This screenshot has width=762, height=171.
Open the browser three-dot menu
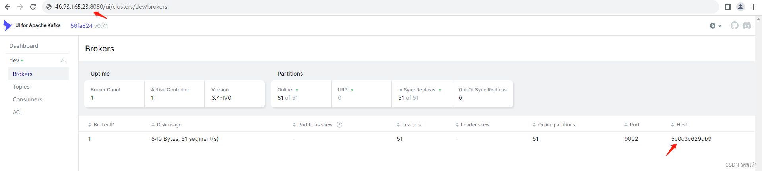pyautogui.click(x=753, y=7)
